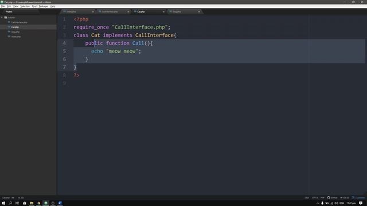Click the Atom icon on the taskbar
367x206 pixels.
point(46,203)
